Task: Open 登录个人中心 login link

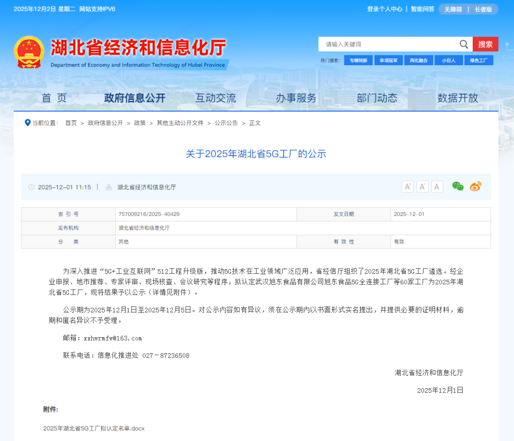Action: (385, 9)
